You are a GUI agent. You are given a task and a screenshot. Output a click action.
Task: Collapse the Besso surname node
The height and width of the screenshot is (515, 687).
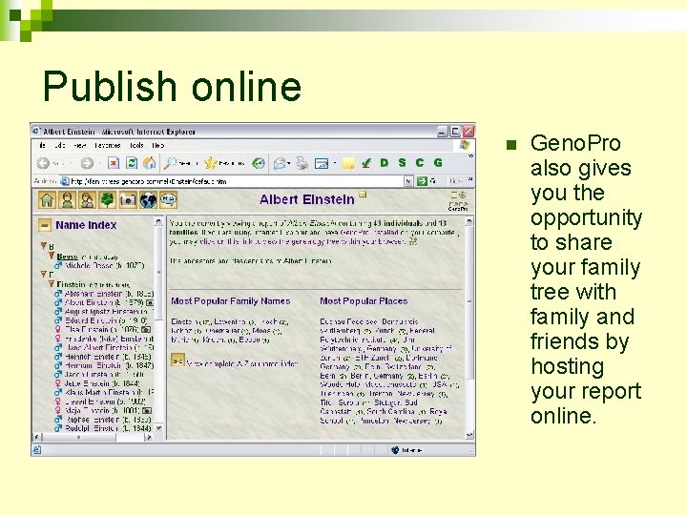[52, 256]
